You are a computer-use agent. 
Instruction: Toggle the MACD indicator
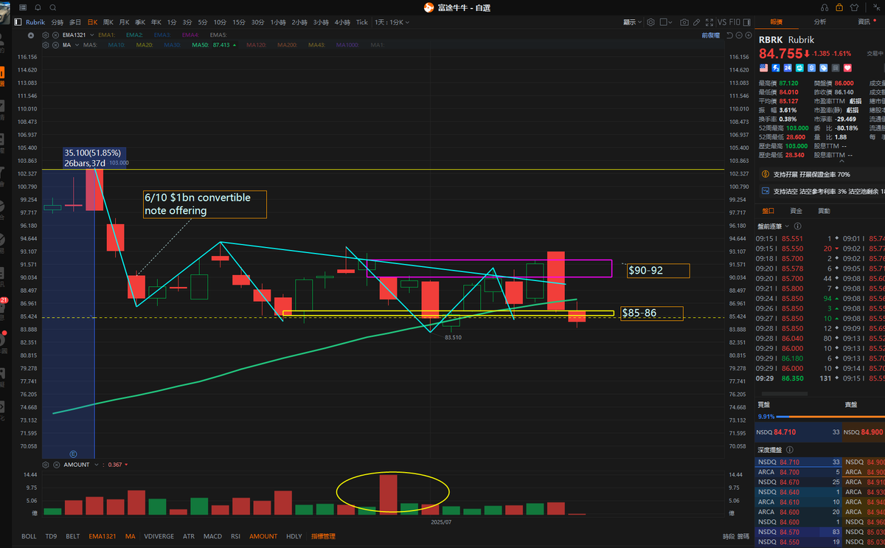pos(212,536)
